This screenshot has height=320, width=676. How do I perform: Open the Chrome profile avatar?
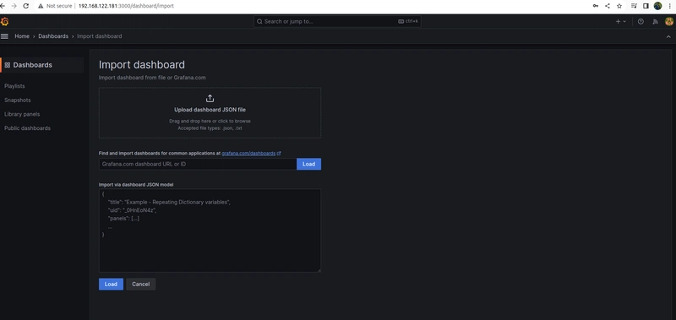pos(657,6)
